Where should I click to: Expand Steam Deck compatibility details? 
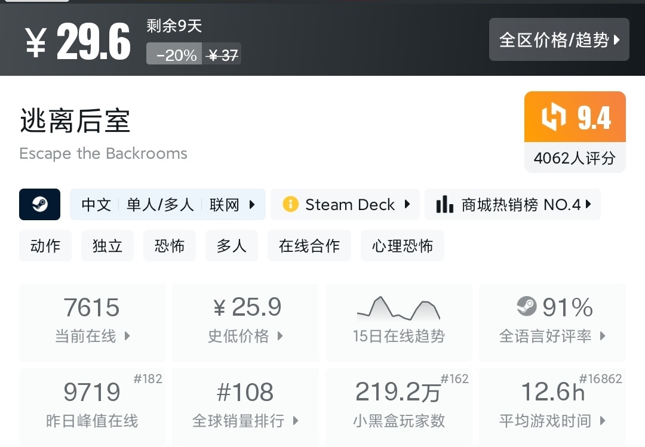(345, 205)
